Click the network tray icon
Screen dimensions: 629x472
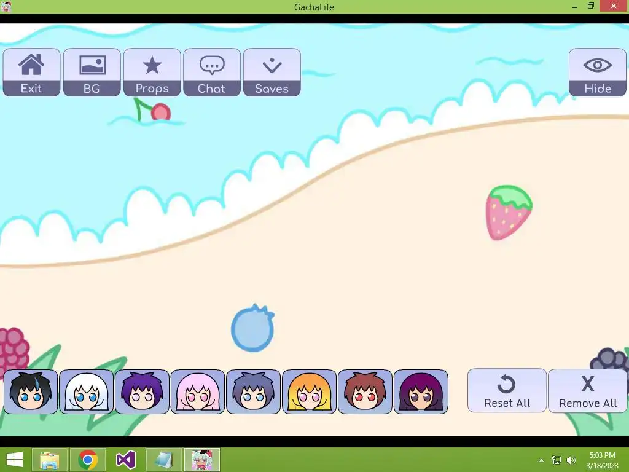(x=557, y=460)
